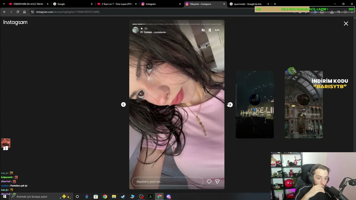Pause the Instagram story playback
The height and width of the screenshot is (200, 356).
pyautogui.click(x=210, y=30)
